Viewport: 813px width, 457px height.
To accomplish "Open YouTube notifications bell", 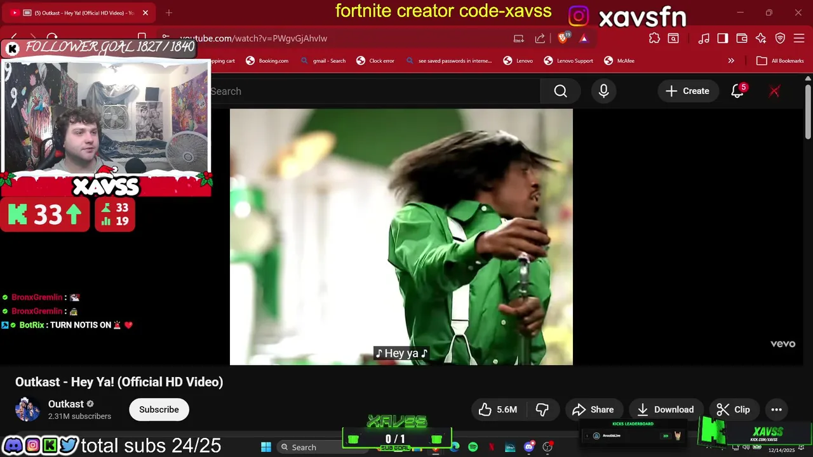I will pos(737,91).
